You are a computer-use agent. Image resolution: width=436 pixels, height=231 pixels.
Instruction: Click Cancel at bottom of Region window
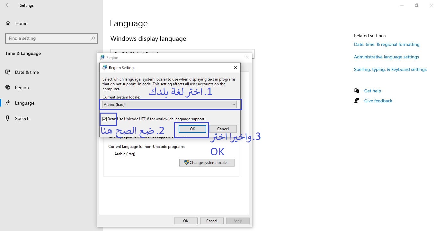point(212,221)
